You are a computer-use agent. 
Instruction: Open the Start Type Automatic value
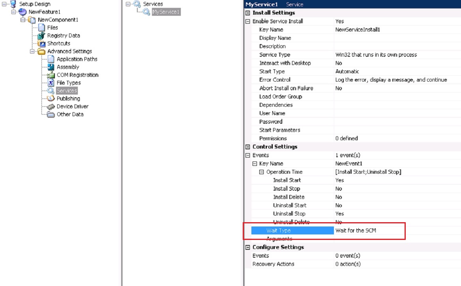click(347, 71)
